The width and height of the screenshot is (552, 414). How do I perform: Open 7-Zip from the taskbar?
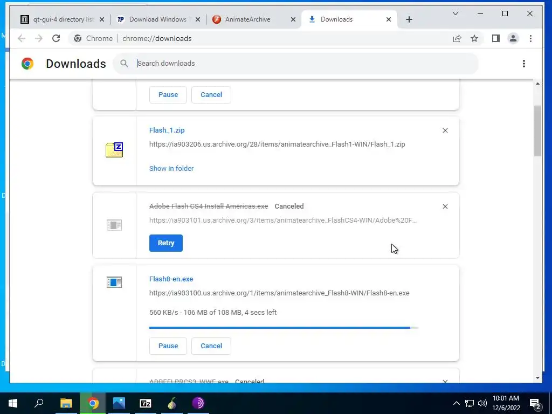146,403
